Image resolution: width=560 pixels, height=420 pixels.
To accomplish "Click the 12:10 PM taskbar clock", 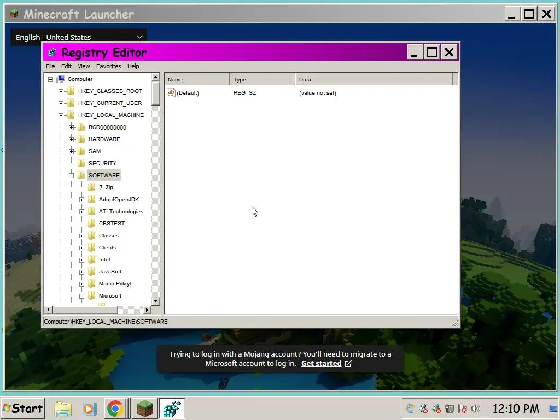I will pyautogui.click(x=516, y=409).
